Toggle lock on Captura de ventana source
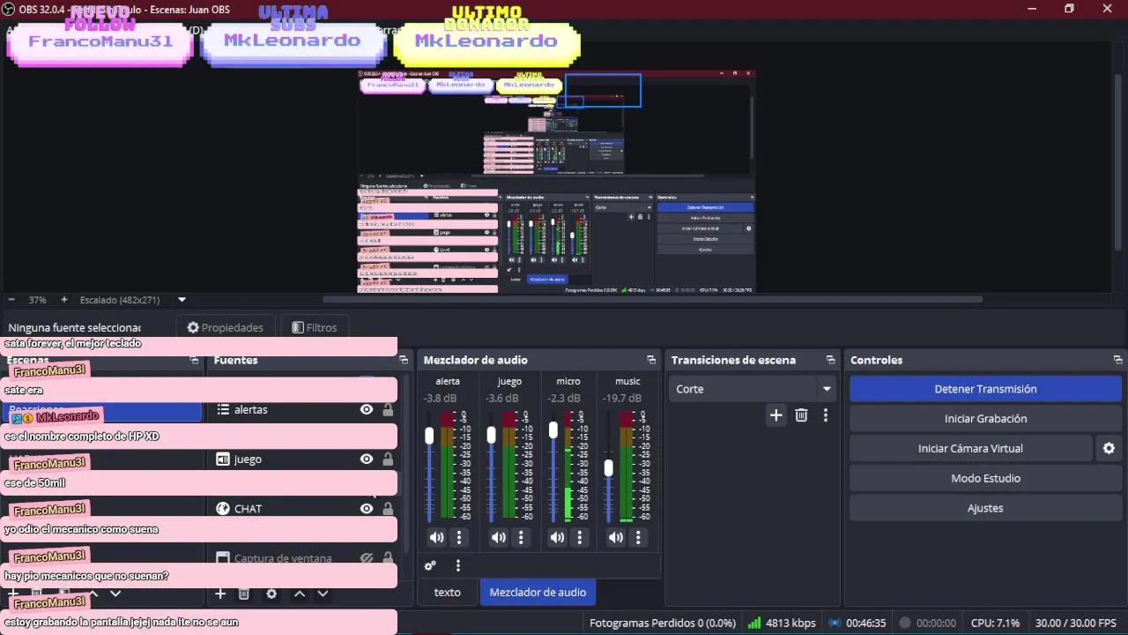This screenshot has width=1128, height=635. 388,557
